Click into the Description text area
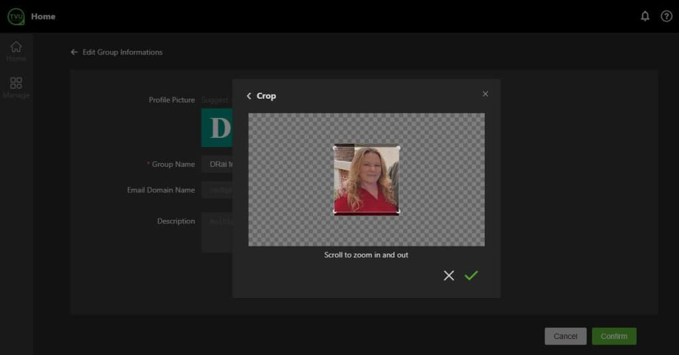 click(217, 232)
